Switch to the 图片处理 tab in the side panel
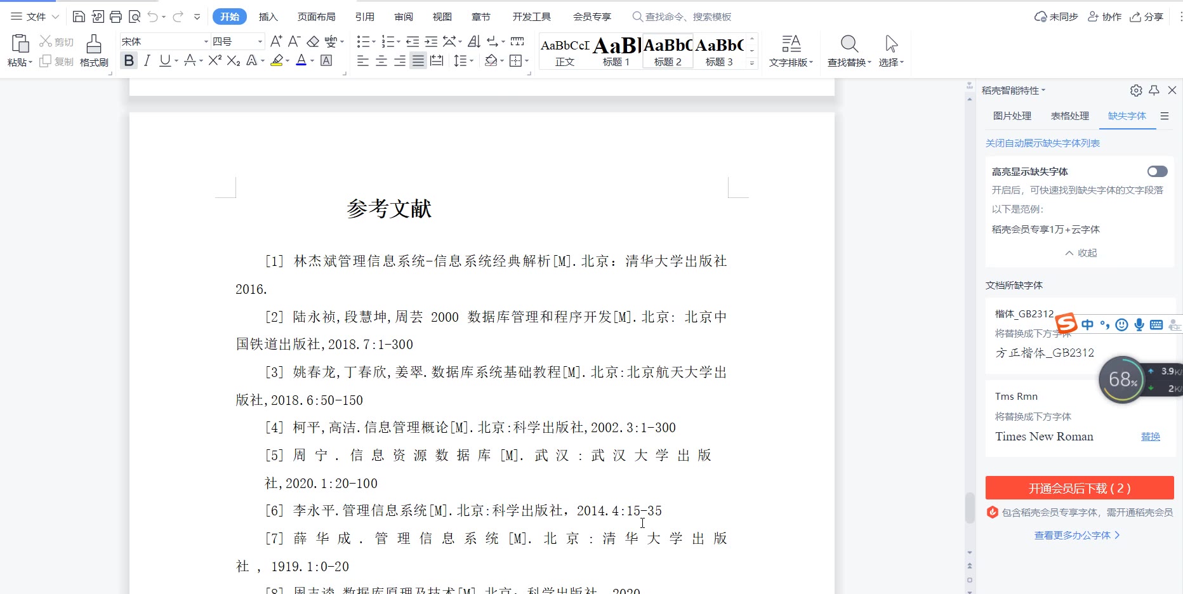 [x=1012, y=116]
